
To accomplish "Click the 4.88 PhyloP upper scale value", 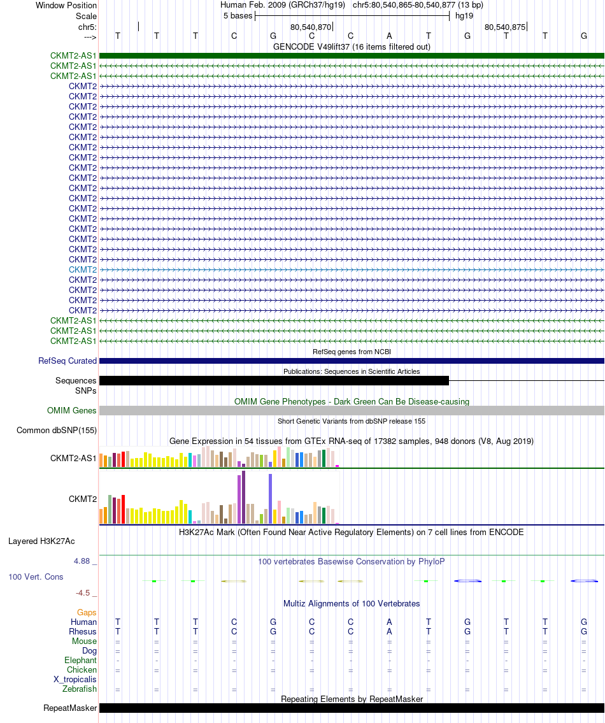I will point(82,561).
